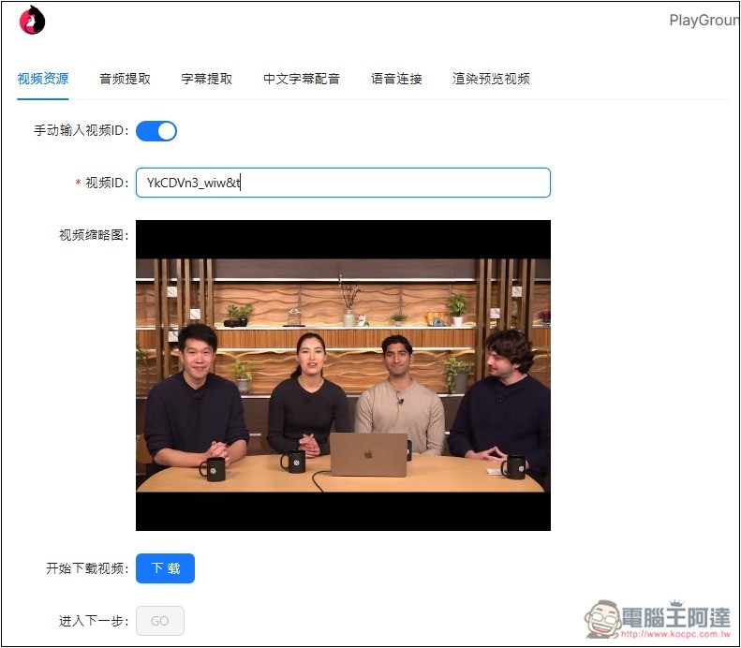This screenshot has height=648, width=741.
Task: Click the 开始下载视频 label
Action: [87, 568]
